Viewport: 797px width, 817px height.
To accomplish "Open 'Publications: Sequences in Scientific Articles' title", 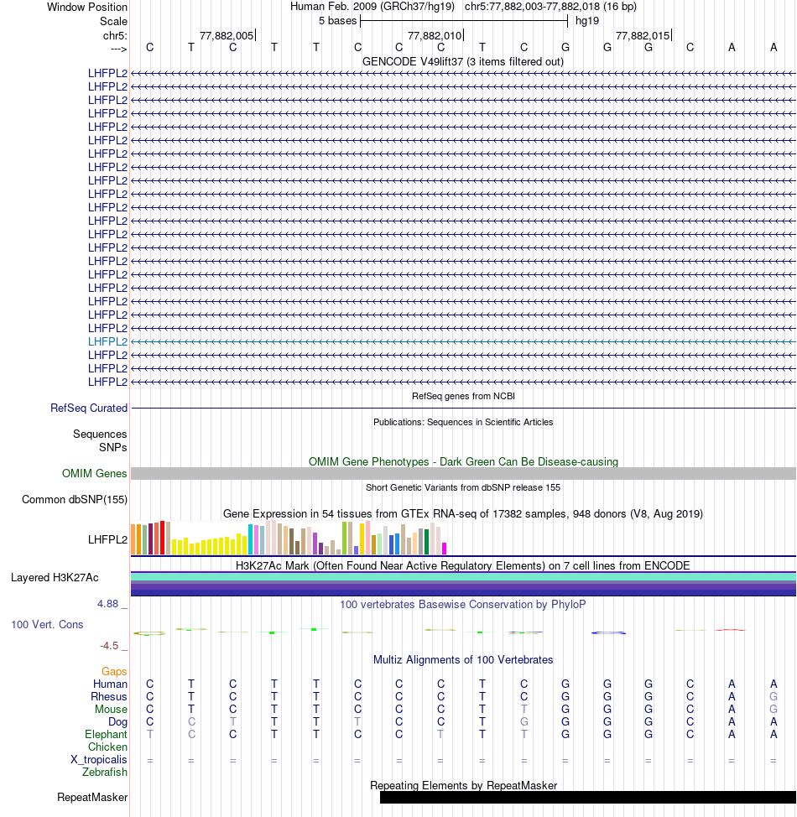I will tap(463, 422).
